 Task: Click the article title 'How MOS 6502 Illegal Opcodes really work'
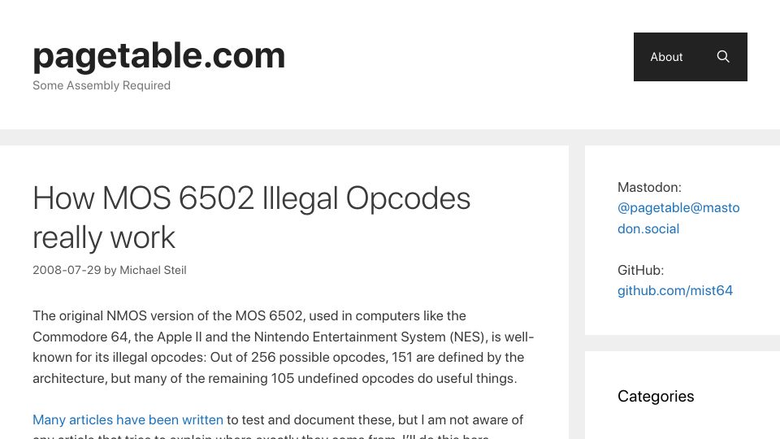click(251, 218)
